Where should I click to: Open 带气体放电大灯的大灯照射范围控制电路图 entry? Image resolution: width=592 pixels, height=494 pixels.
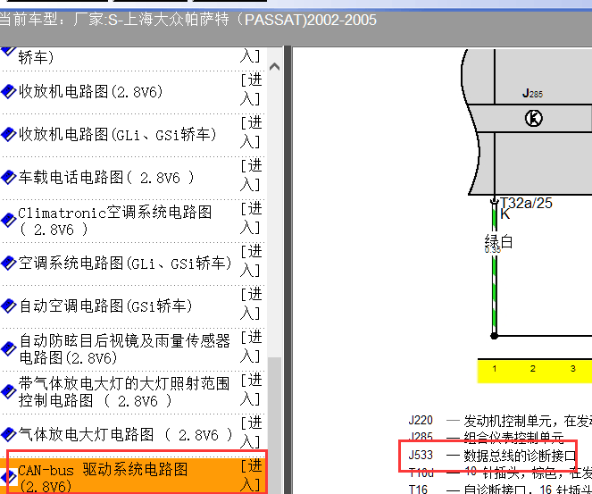(x=124, y=392)
